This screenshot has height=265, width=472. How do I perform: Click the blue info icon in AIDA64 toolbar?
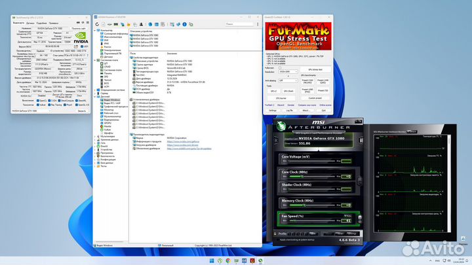pos(184,24)
